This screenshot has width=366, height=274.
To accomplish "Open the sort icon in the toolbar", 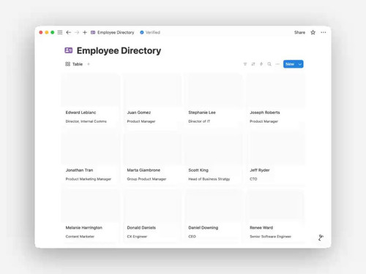I will coord(253,64).
